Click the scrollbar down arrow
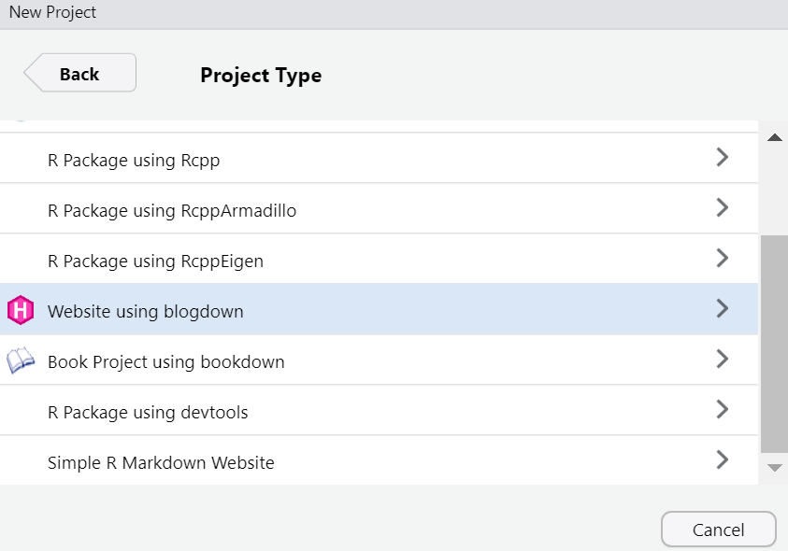Screen dimensions: 788x551 [774, 468]
